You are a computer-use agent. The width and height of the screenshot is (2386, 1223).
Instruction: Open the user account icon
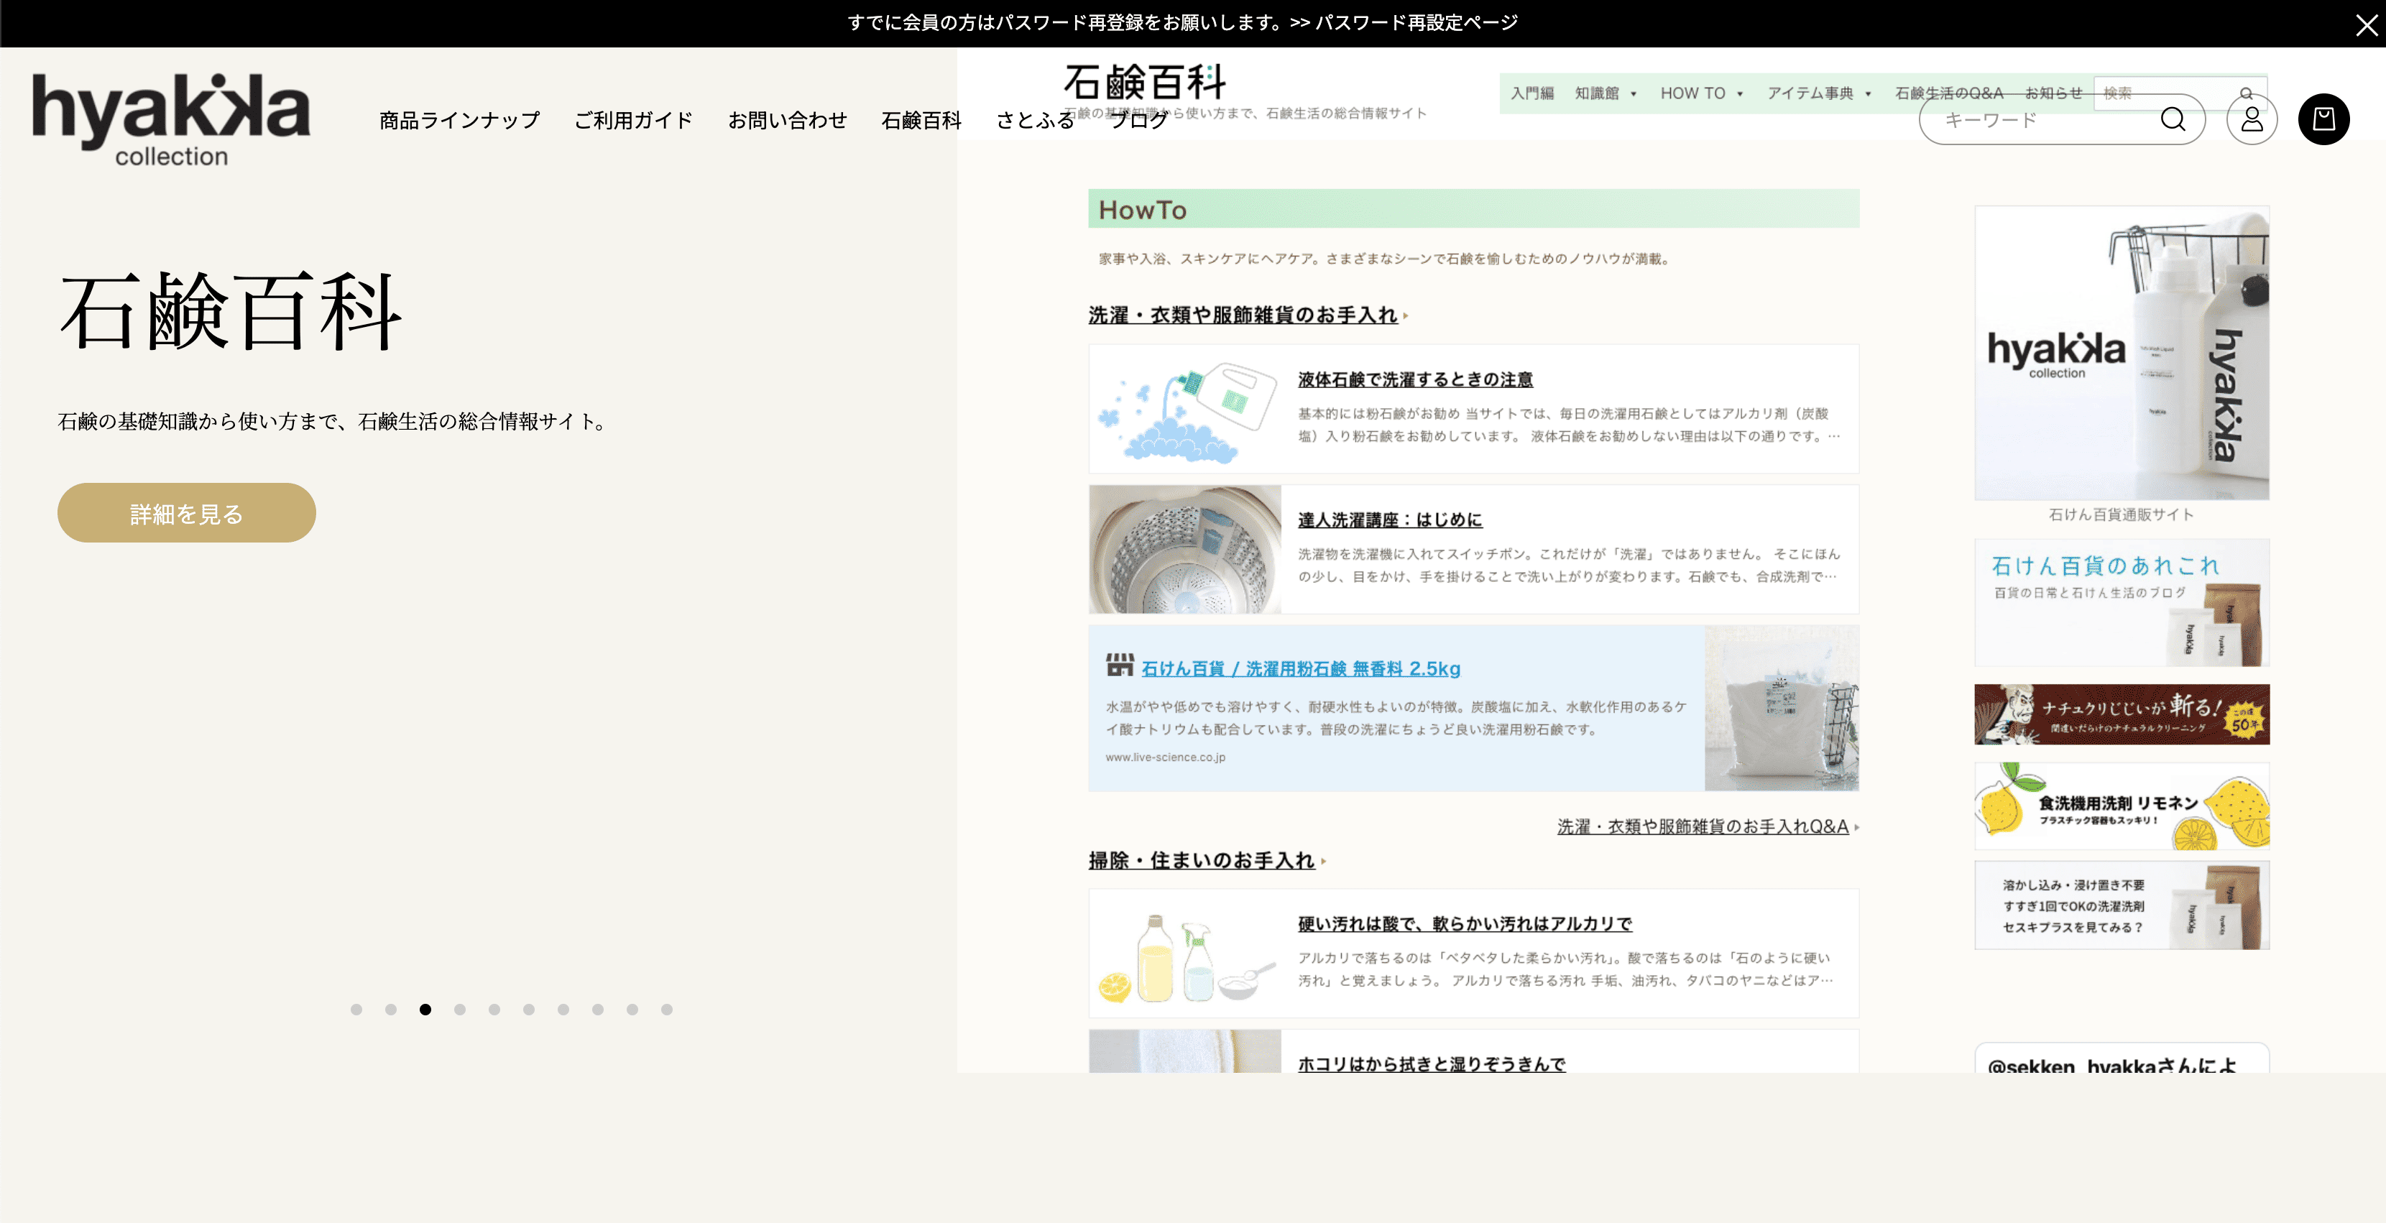[x=2252, y=119]
